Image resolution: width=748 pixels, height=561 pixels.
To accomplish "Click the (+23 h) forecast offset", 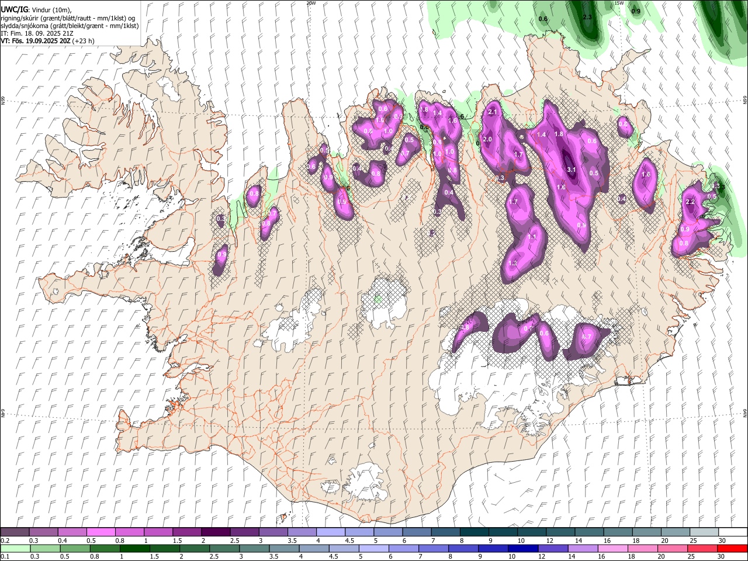I will click(x=84, y=41).
